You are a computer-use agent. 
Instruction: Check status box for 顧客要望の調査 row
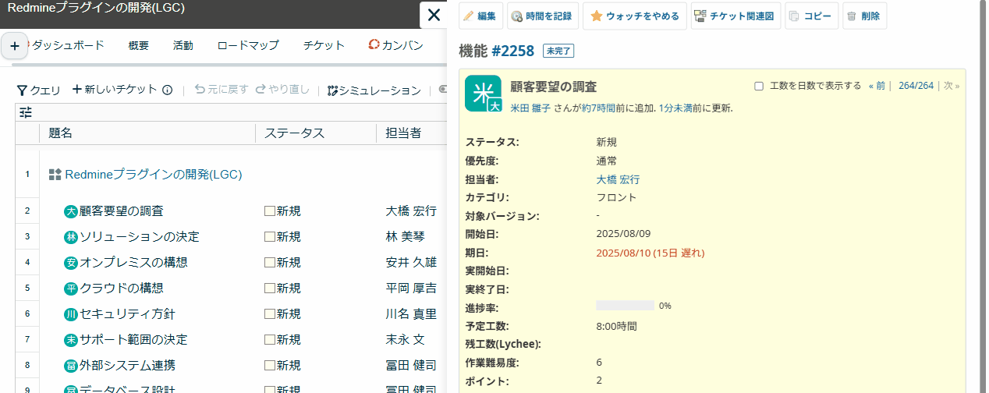(x=270, y=211)
